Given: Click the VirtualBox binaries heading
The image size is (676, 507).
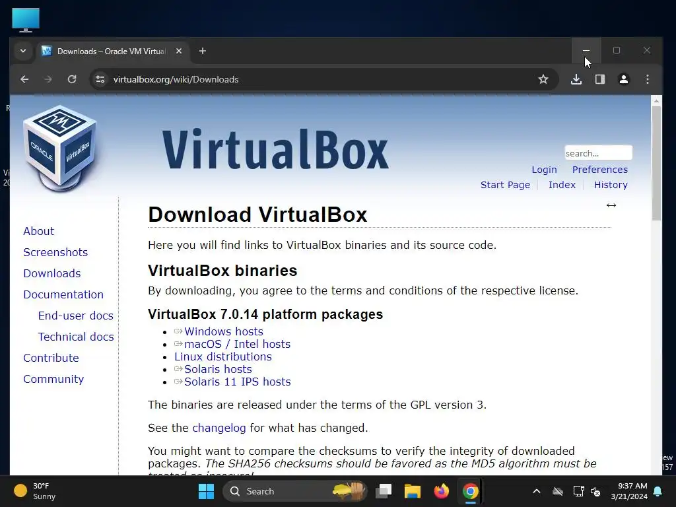Looking at the screenshot, I should click(x=222, y=270).
